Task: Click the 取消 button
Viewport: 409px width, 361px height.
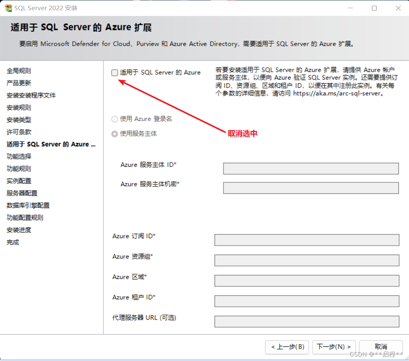Action: 381,347
